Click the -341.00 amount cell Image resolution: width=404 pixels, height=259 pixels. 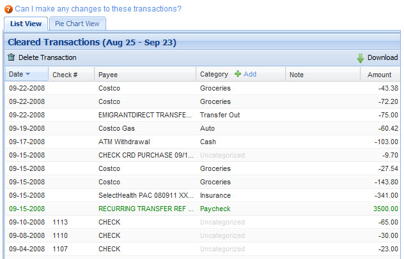(386, 195)
